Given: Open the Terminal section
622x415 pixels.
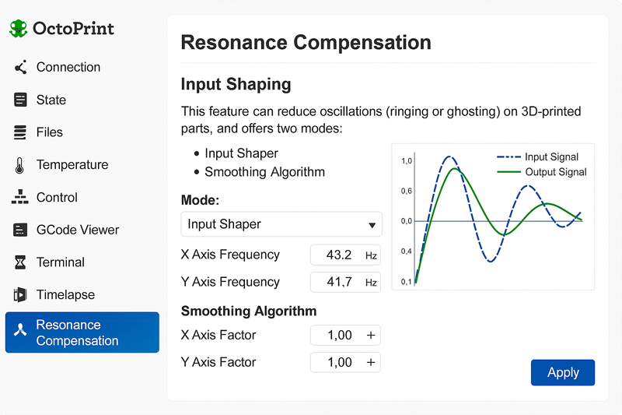Looking at the screenshot, I should pos(61,262).
